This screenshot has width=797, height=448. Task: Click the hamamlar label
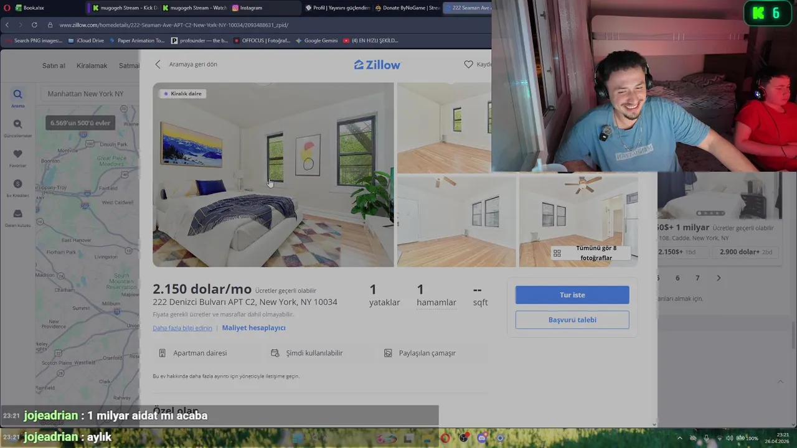click(436, 302)
